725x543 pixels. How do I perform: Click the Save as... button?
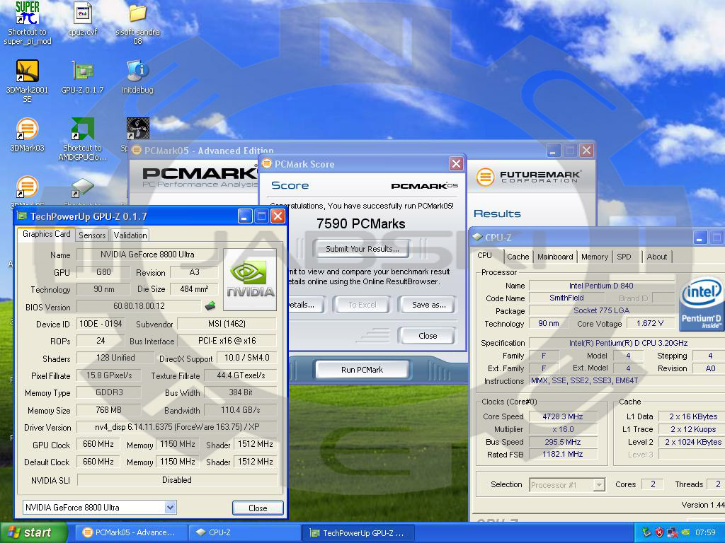point(428,305)
